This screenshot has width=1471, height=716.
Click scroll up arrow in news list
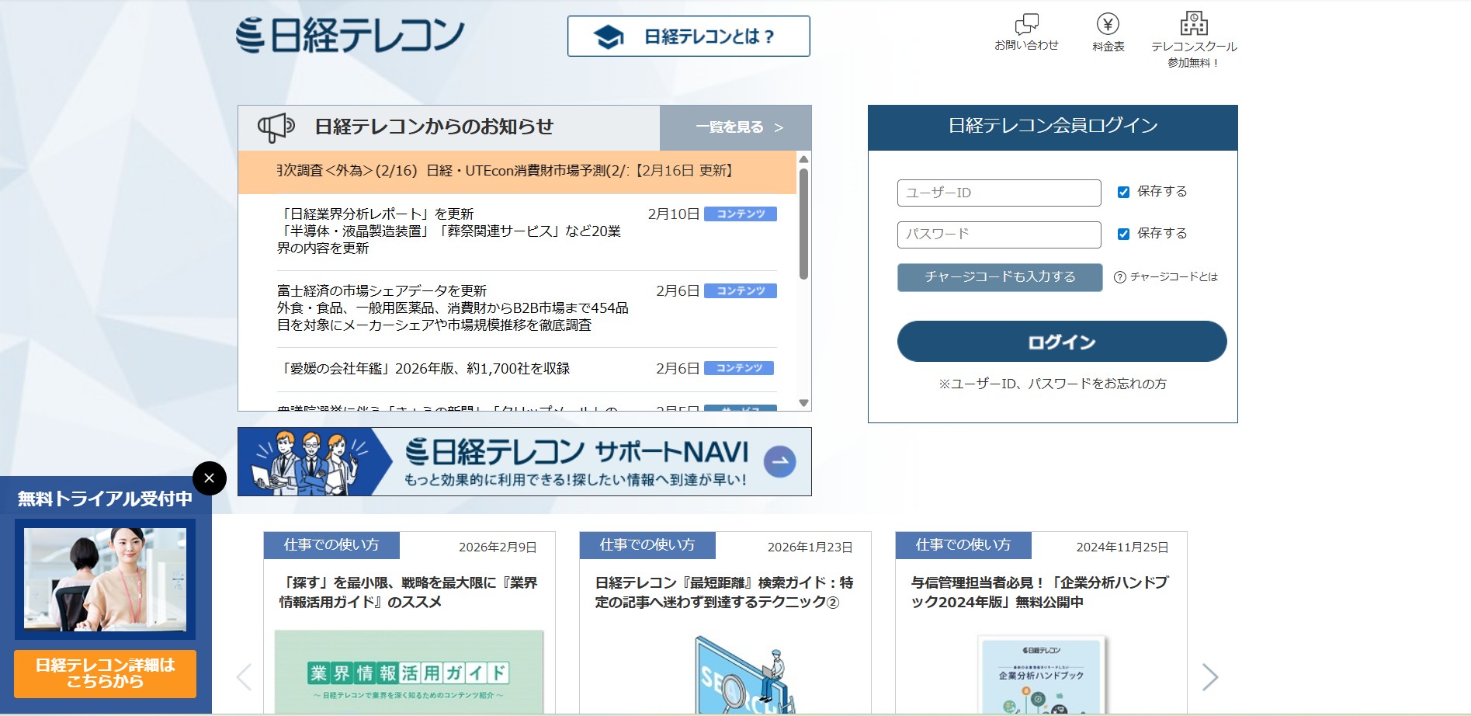coord(803,159)
